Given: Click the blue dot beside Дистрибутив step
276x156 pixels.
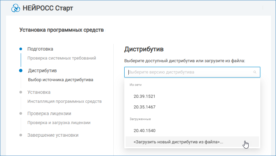Looking at the screenshot, I should click(x=21, y=71).
